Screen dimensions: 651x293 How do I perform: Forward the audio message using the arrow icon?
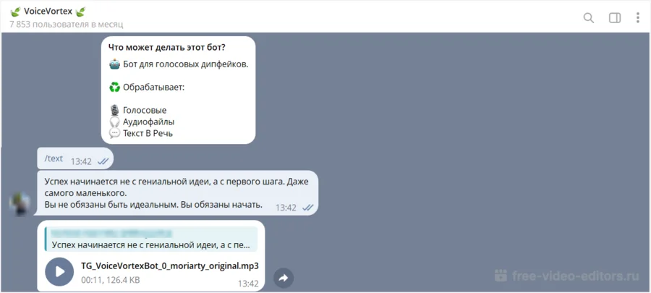pyautogui.click(x=284, y=278)
